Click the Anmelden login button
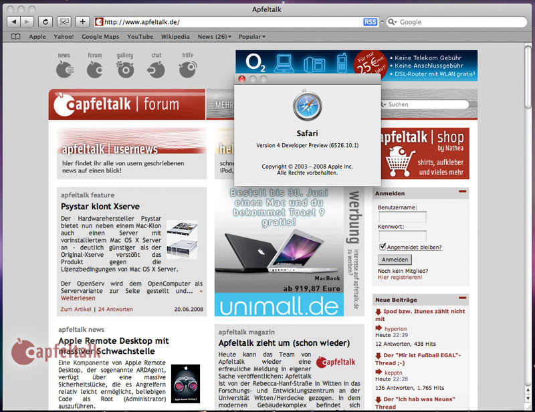This screenshot has height=412, width=535. tap(395, 260)
